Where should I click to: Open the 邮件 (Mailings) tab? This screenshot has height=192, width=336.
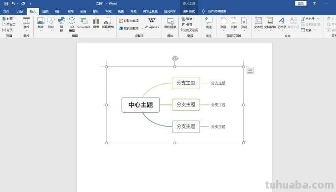tap(95, 11)
